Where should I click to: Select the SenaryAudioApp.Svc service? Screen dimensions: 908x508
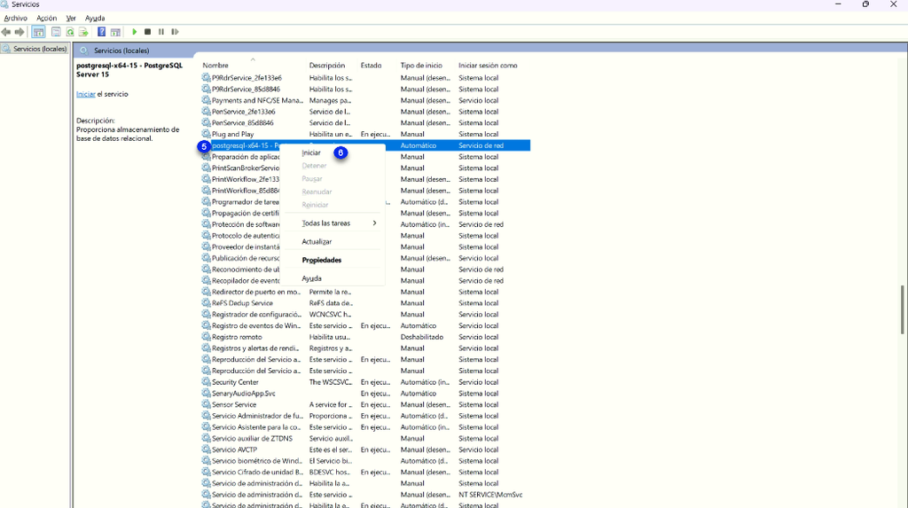pyautogui.click(x=365, y=394)
